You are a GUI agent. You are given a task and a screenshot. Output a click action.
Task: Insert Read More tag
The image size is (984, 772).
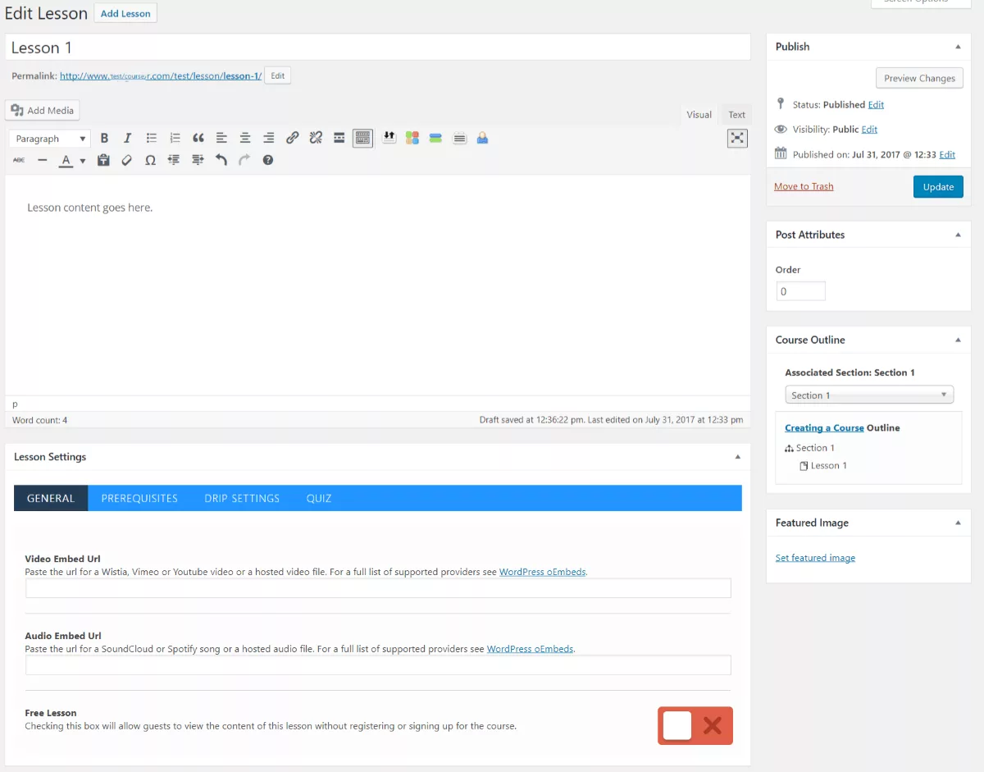point(339,139)
